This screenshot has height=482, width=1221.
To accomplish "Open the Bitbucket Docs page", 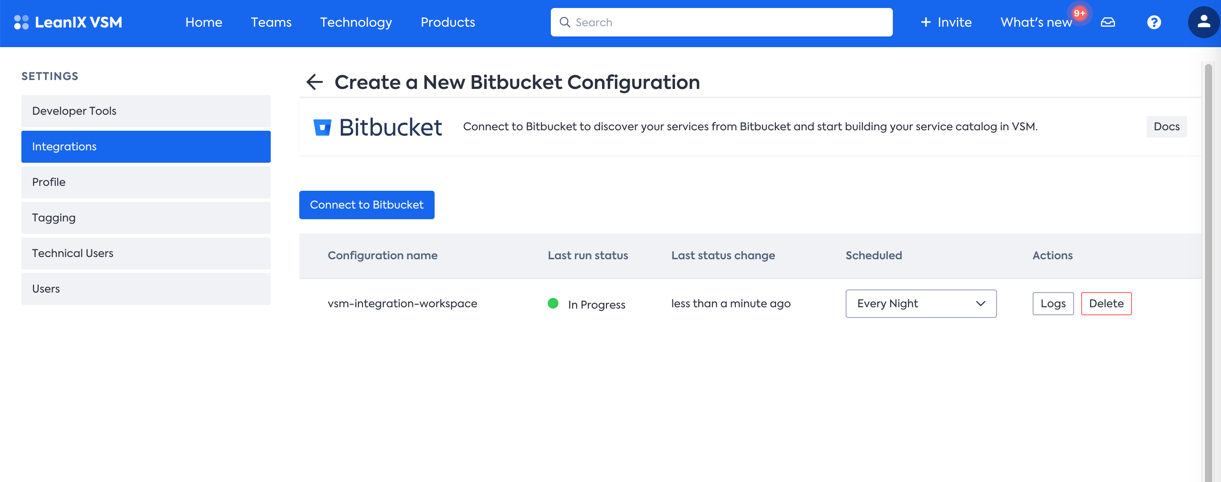I will point(1166,126).
